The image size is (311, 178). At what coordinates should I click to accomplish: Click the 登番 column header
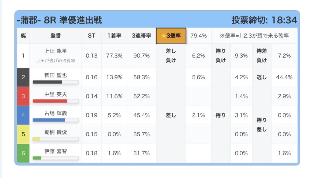[56, 36]
